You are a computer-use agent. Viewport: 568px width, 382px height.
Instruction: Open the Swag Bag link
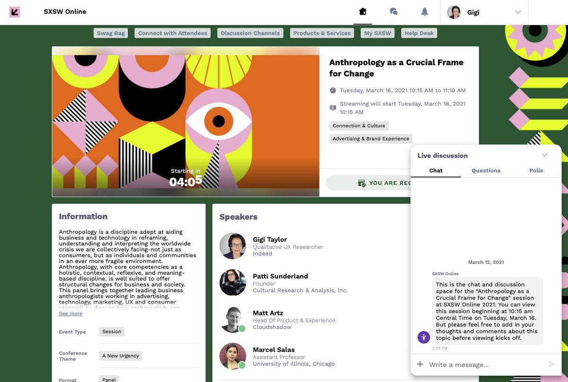coord(111,33)
